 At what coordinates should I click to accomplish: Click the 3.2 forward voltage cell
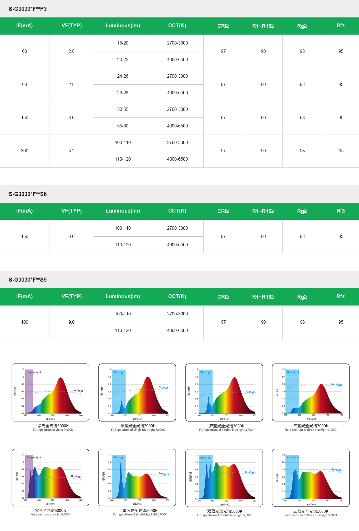[x=72, y=151]
